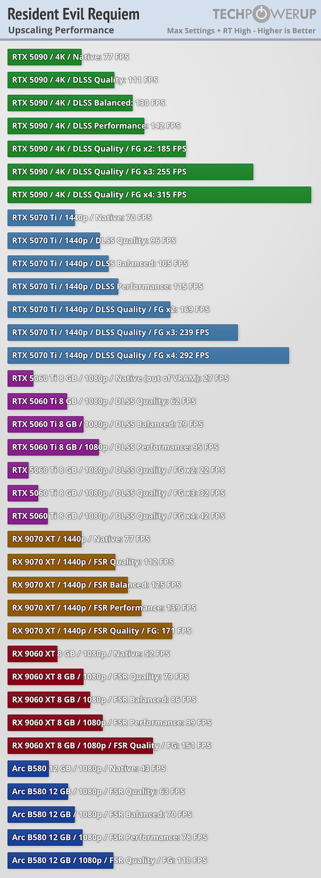Click the TechPowerUp power button logo icon
The width and height of the screenshot is (321, 878).
click(261, 13)
